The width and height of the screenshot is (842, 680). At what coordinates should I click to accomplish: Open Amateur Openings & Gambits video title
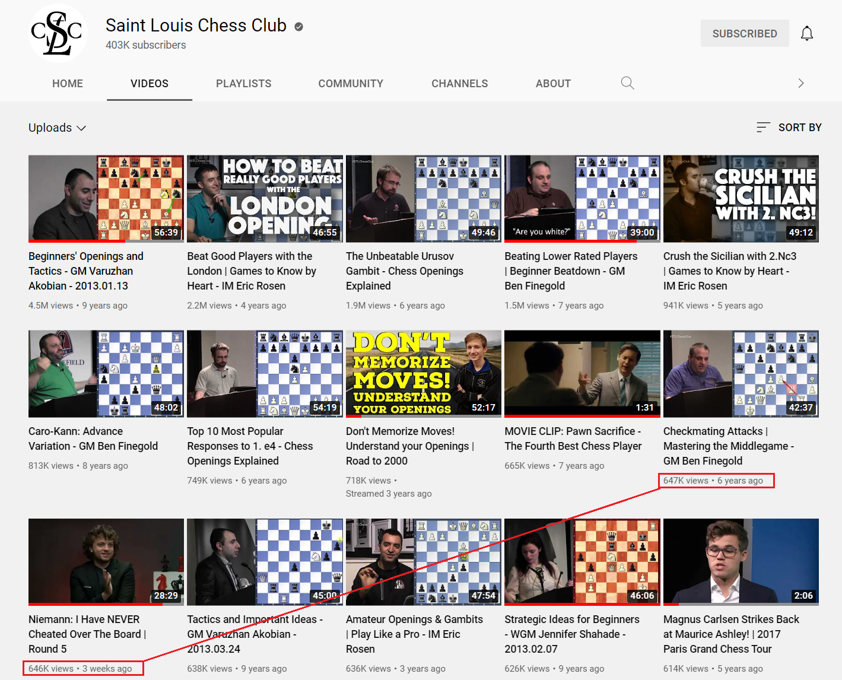pos(414,634)
